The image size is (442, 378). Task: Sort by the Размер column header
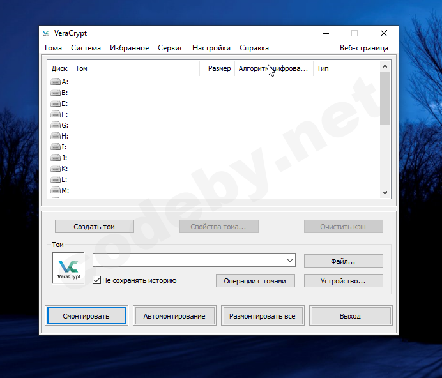coord(217,68)
